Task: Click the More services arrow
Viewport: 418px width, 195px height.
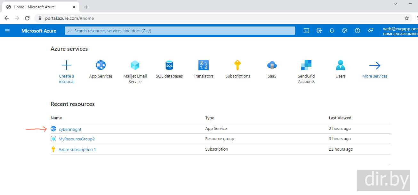Action: click(375, 66)
